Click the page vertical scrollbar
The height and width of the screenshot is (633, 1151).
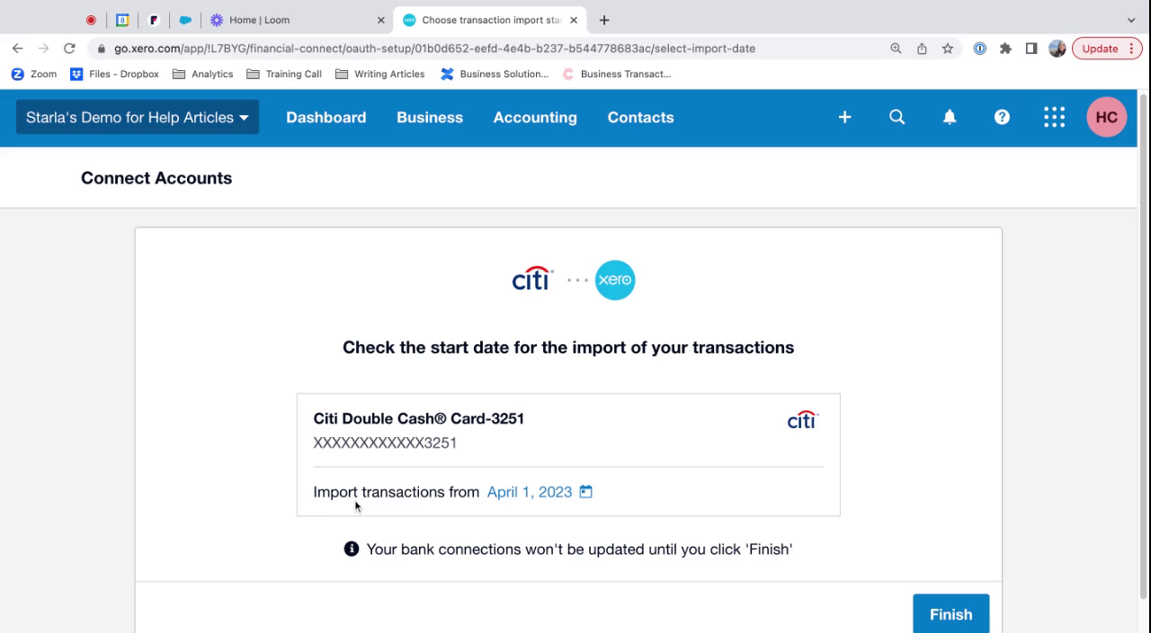click(x=1144, y=342)
